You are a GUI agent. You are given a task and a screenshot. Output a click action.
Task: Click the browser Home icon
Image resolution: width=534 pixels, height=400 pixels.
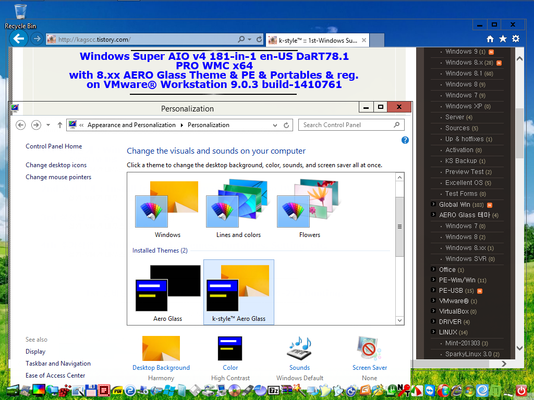(490, 39)
